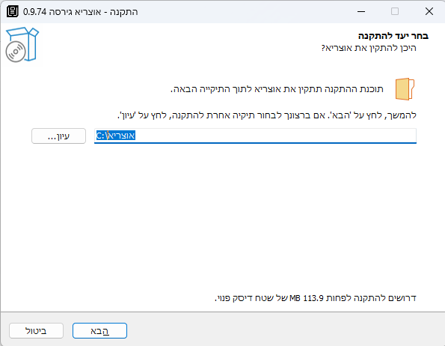Click the Otzaria app icon in title bar

(12, 12)
